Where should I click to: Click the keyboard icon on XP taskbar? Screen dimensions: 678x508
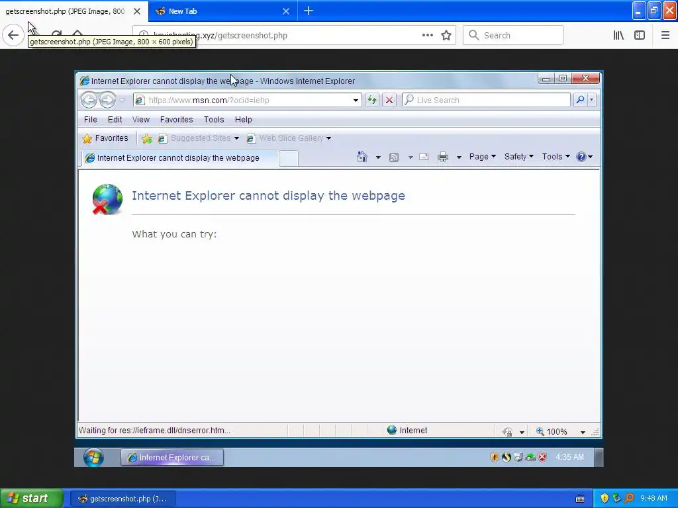580,499
